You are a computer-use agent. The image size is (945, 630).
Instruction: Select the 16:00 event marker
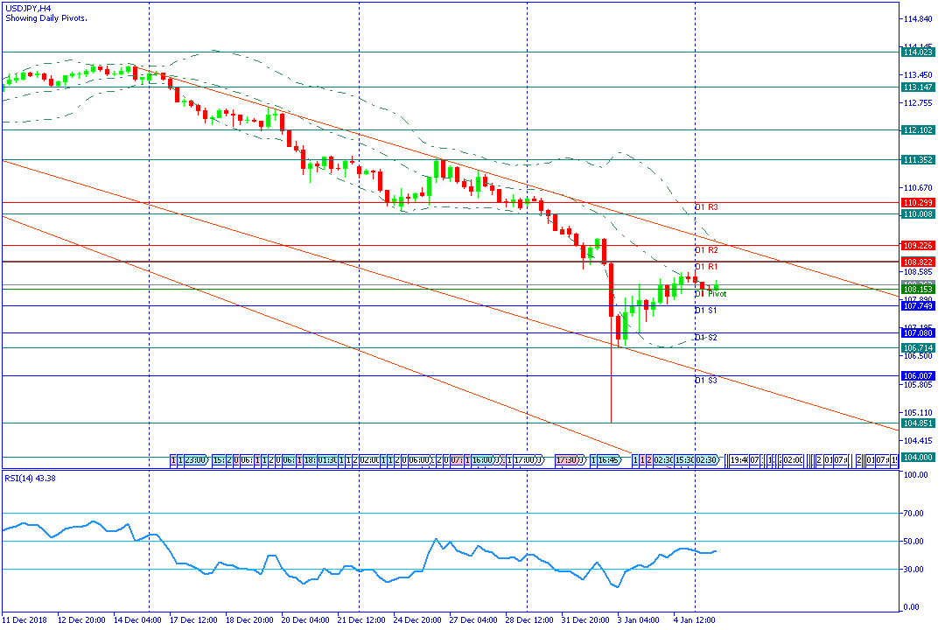coord(483,460)
